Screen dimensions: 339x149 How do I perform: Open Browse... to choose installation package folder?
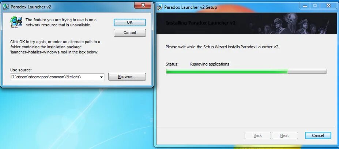[127, 77]
